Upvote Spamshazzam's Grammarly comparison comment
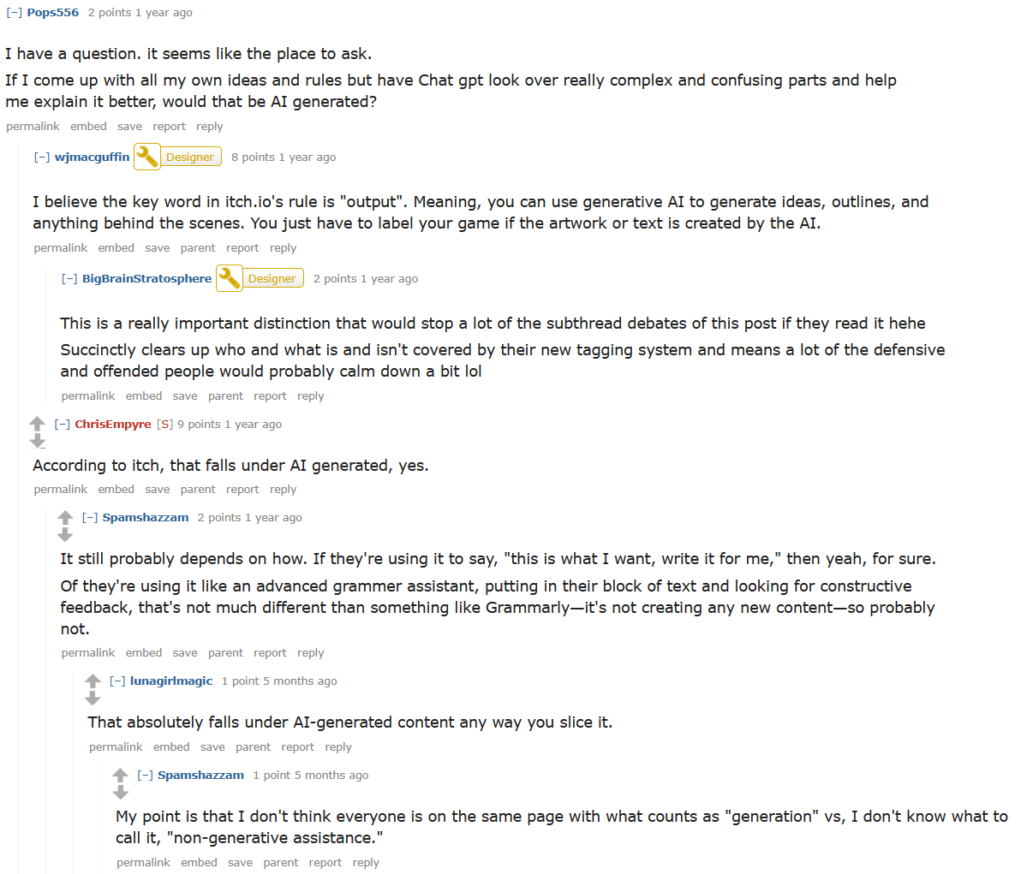The image size is (1021, 874). [65, 517]
